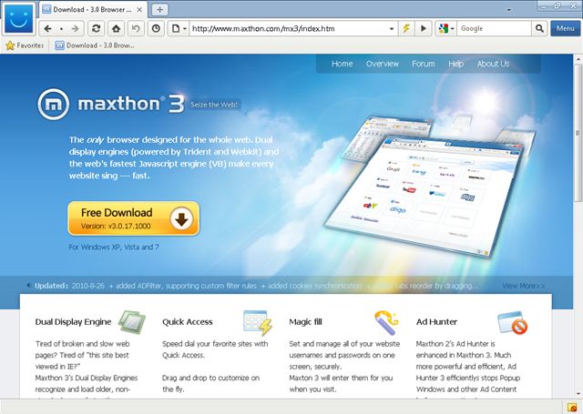Click the undo closed tab icon
Viewport: 583px width, 414px height.
click(136, 28)
